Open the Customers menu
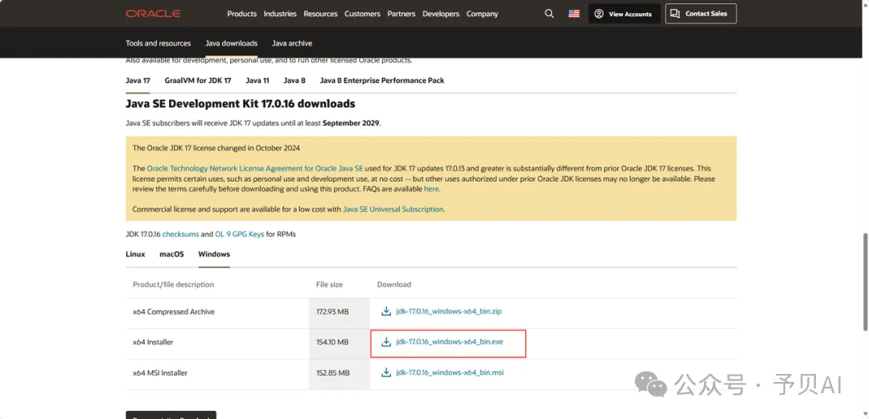 (362, 14)
